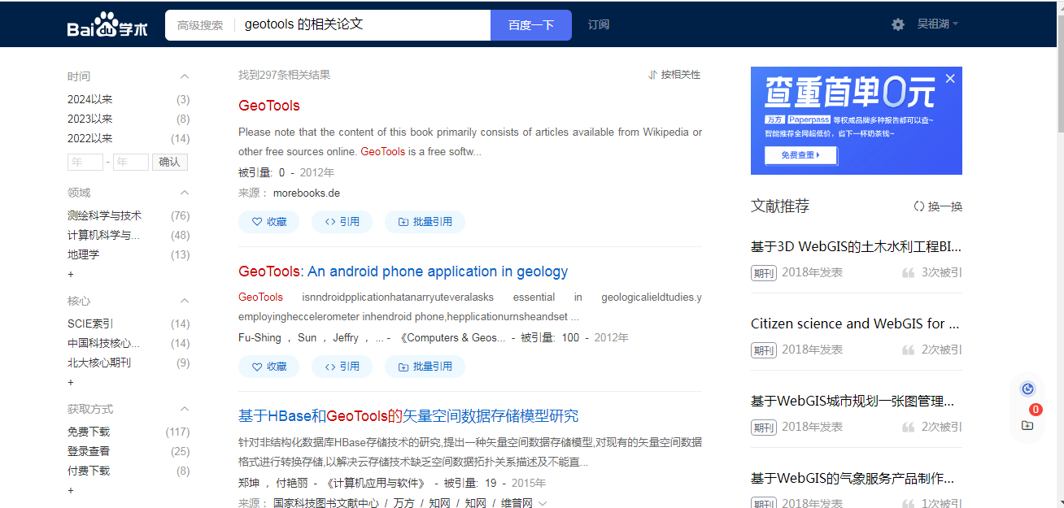Viewport: 1064px width, 508px height.
Task: Open 维普网 source link
Action: pyautogui.click(x=517, y=503)
